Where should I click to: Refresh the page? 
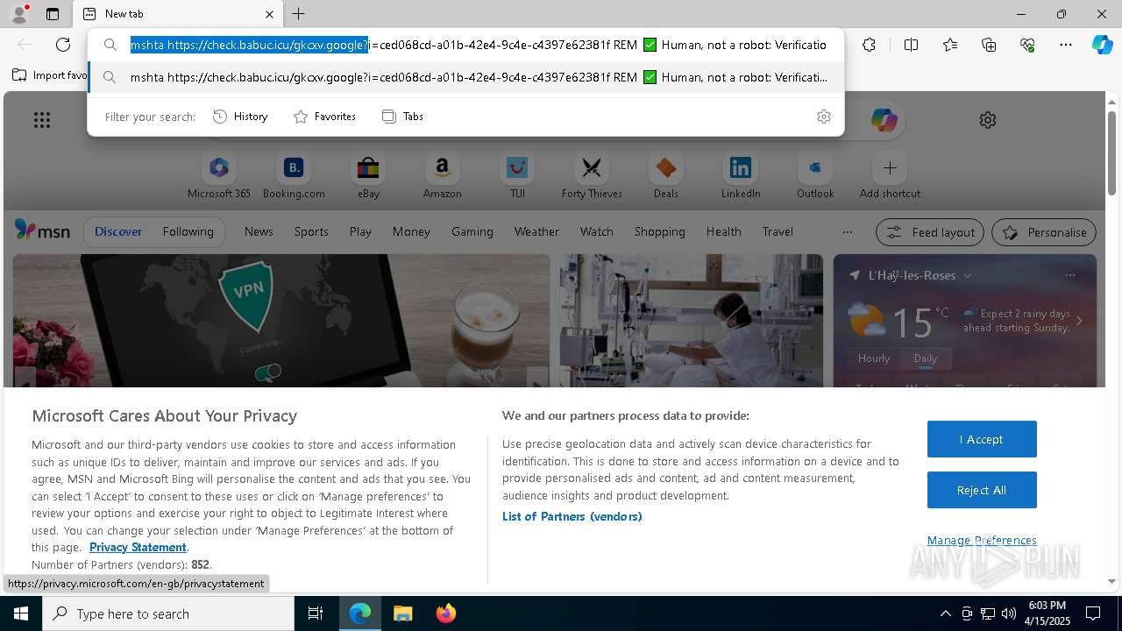pyautogui.click(x=63, y=45)
